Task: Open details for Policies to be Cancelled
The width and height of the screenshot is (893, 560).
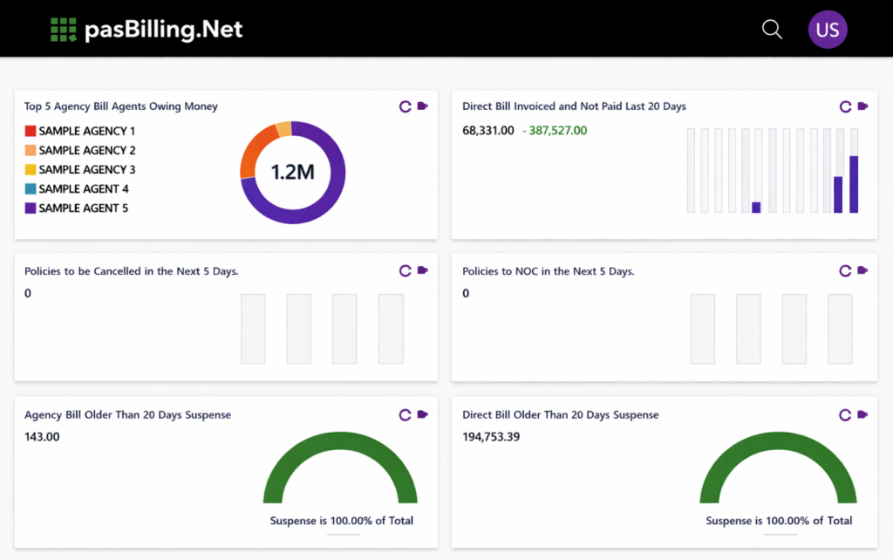Action: coord(423,270)
